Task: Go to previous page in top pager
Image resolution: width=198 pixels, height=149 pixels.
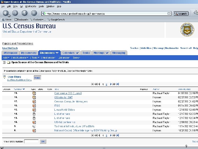Action: pyautogui.click(x=99, y=84)
